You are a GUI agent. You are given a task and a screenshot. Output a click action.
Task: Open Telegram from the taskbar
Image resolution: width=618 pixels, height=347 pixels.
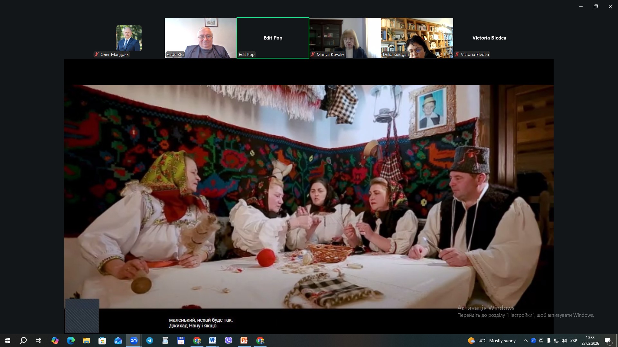(150, 341)
